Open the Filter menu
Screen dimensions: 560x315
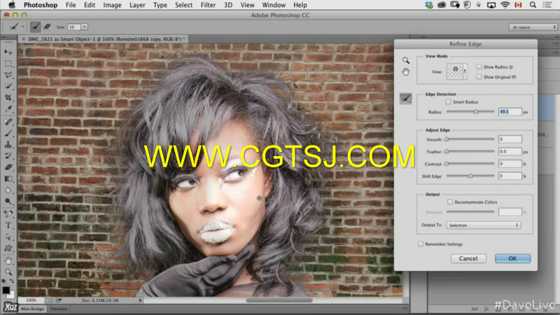click(208, 5)
